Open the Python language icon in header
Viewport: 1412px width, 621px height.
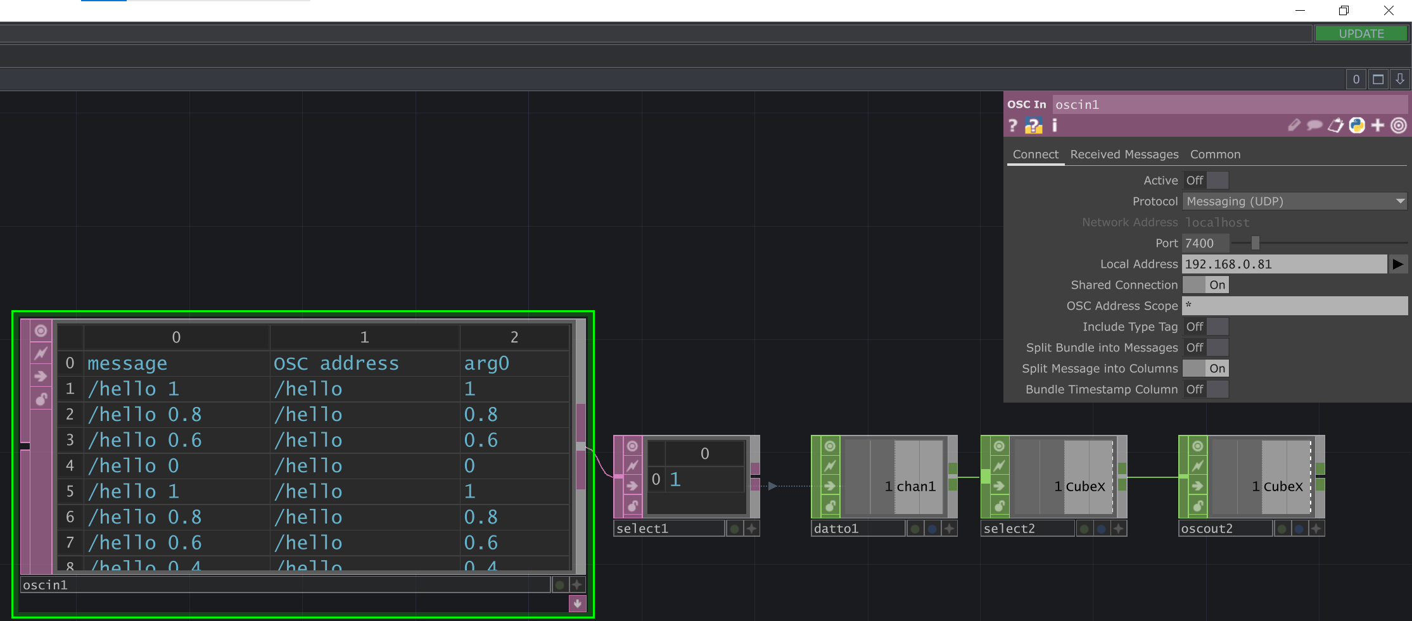pyautogui.click(x=1357, y=125)
